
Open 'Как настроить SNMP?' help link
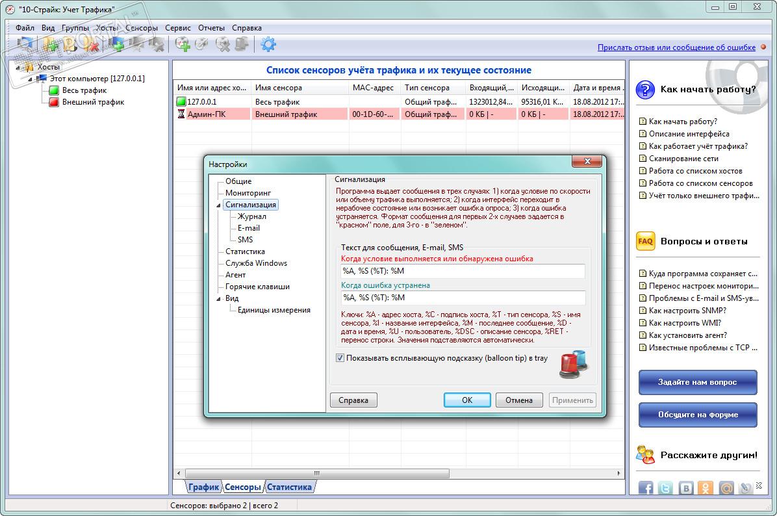(x=687, y=310)
